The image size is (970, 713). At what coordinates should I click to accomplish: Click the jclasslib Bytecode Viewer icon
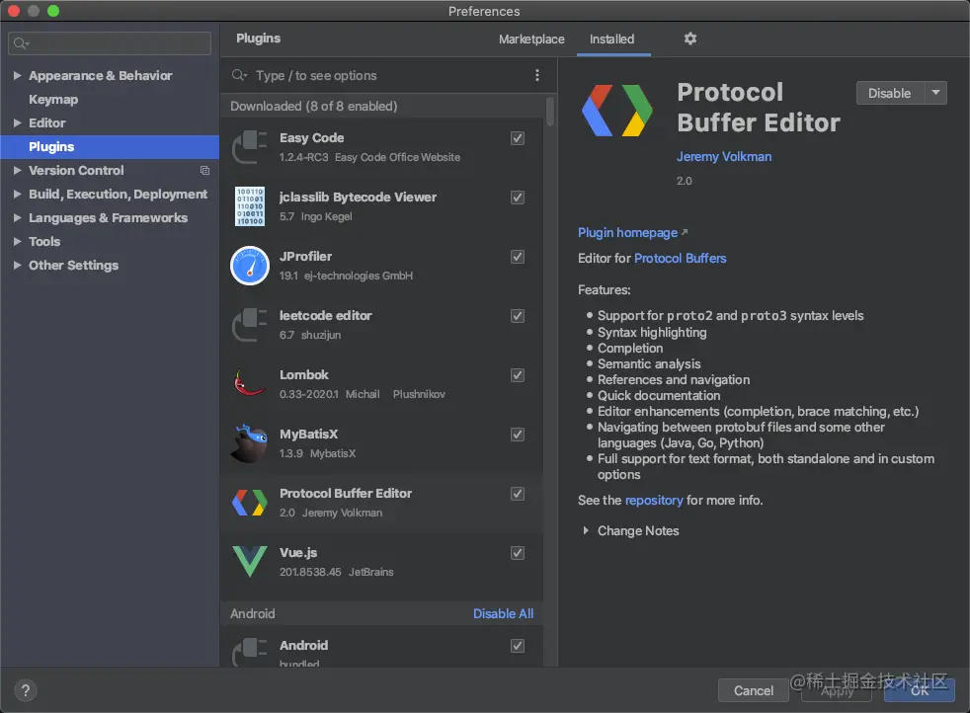click(250, 206)
